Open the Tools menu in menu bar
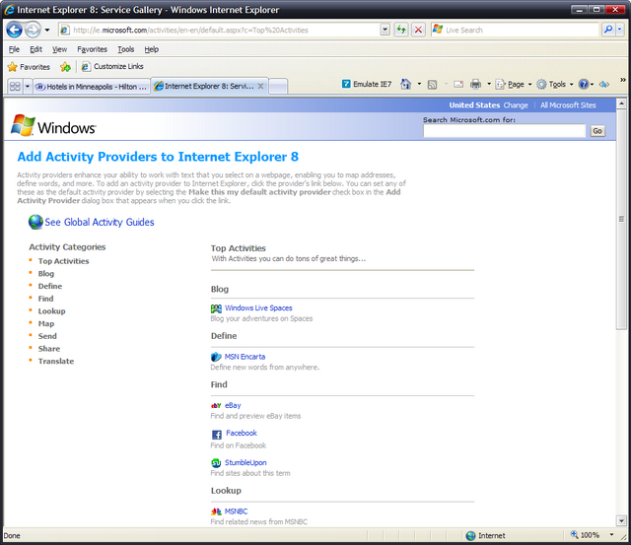This screenshot has height=545, width=631. [126, 49]
